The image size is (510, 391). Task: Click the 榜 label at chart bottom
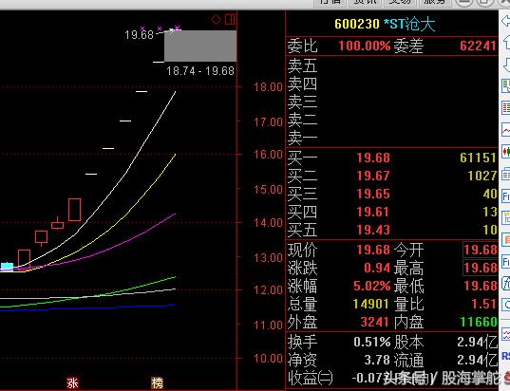click(x=157, y=383)
